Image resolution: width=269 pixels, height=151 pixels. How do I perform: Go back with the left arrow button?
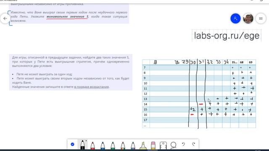tap(5, 18)
